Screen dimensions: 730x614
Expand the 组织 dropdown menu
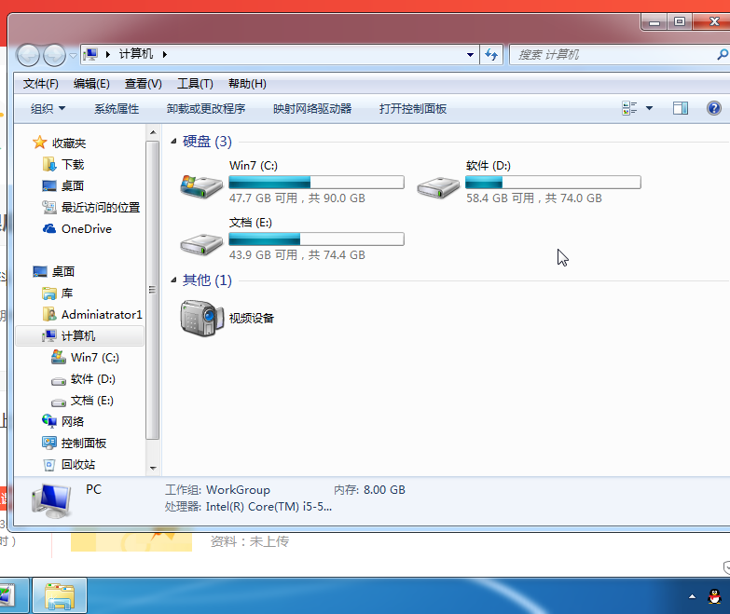48,109
